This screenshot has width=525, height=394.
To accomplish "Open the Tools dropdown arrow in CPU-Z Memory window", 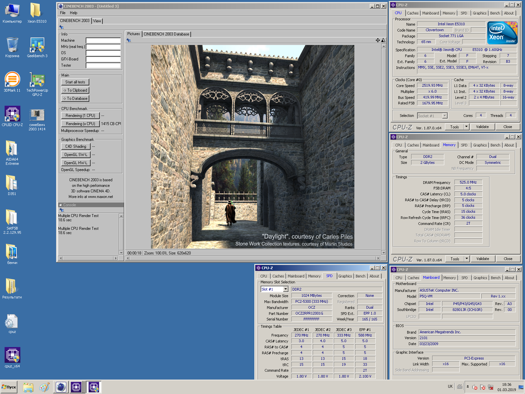I will (467, 259).
